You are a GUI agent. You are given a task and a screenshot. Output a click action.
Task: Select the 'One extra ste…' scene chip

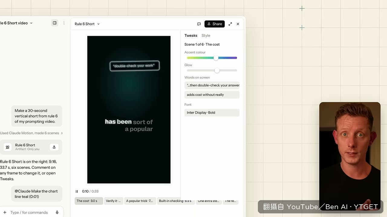(x=209, y=201)
